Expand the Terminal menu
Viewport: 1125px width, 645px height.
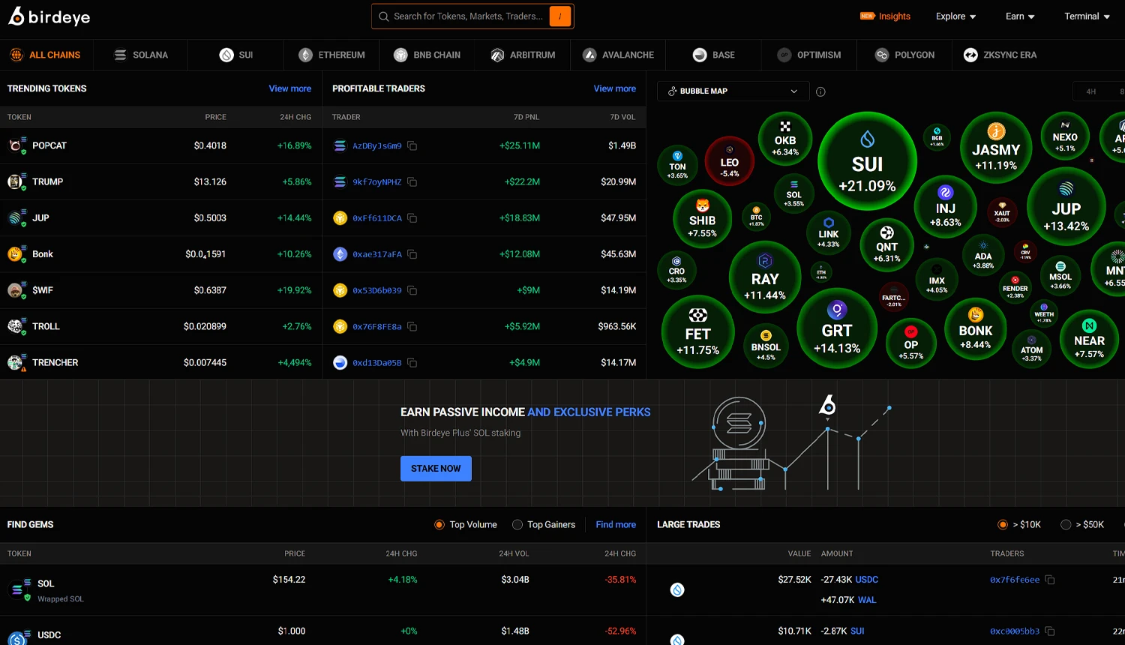(x=1087, y=16)
